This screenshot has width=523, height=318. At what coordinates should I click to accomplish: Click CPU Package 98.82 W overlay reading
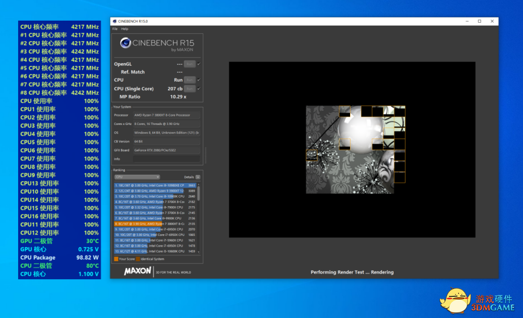[60, 258]
